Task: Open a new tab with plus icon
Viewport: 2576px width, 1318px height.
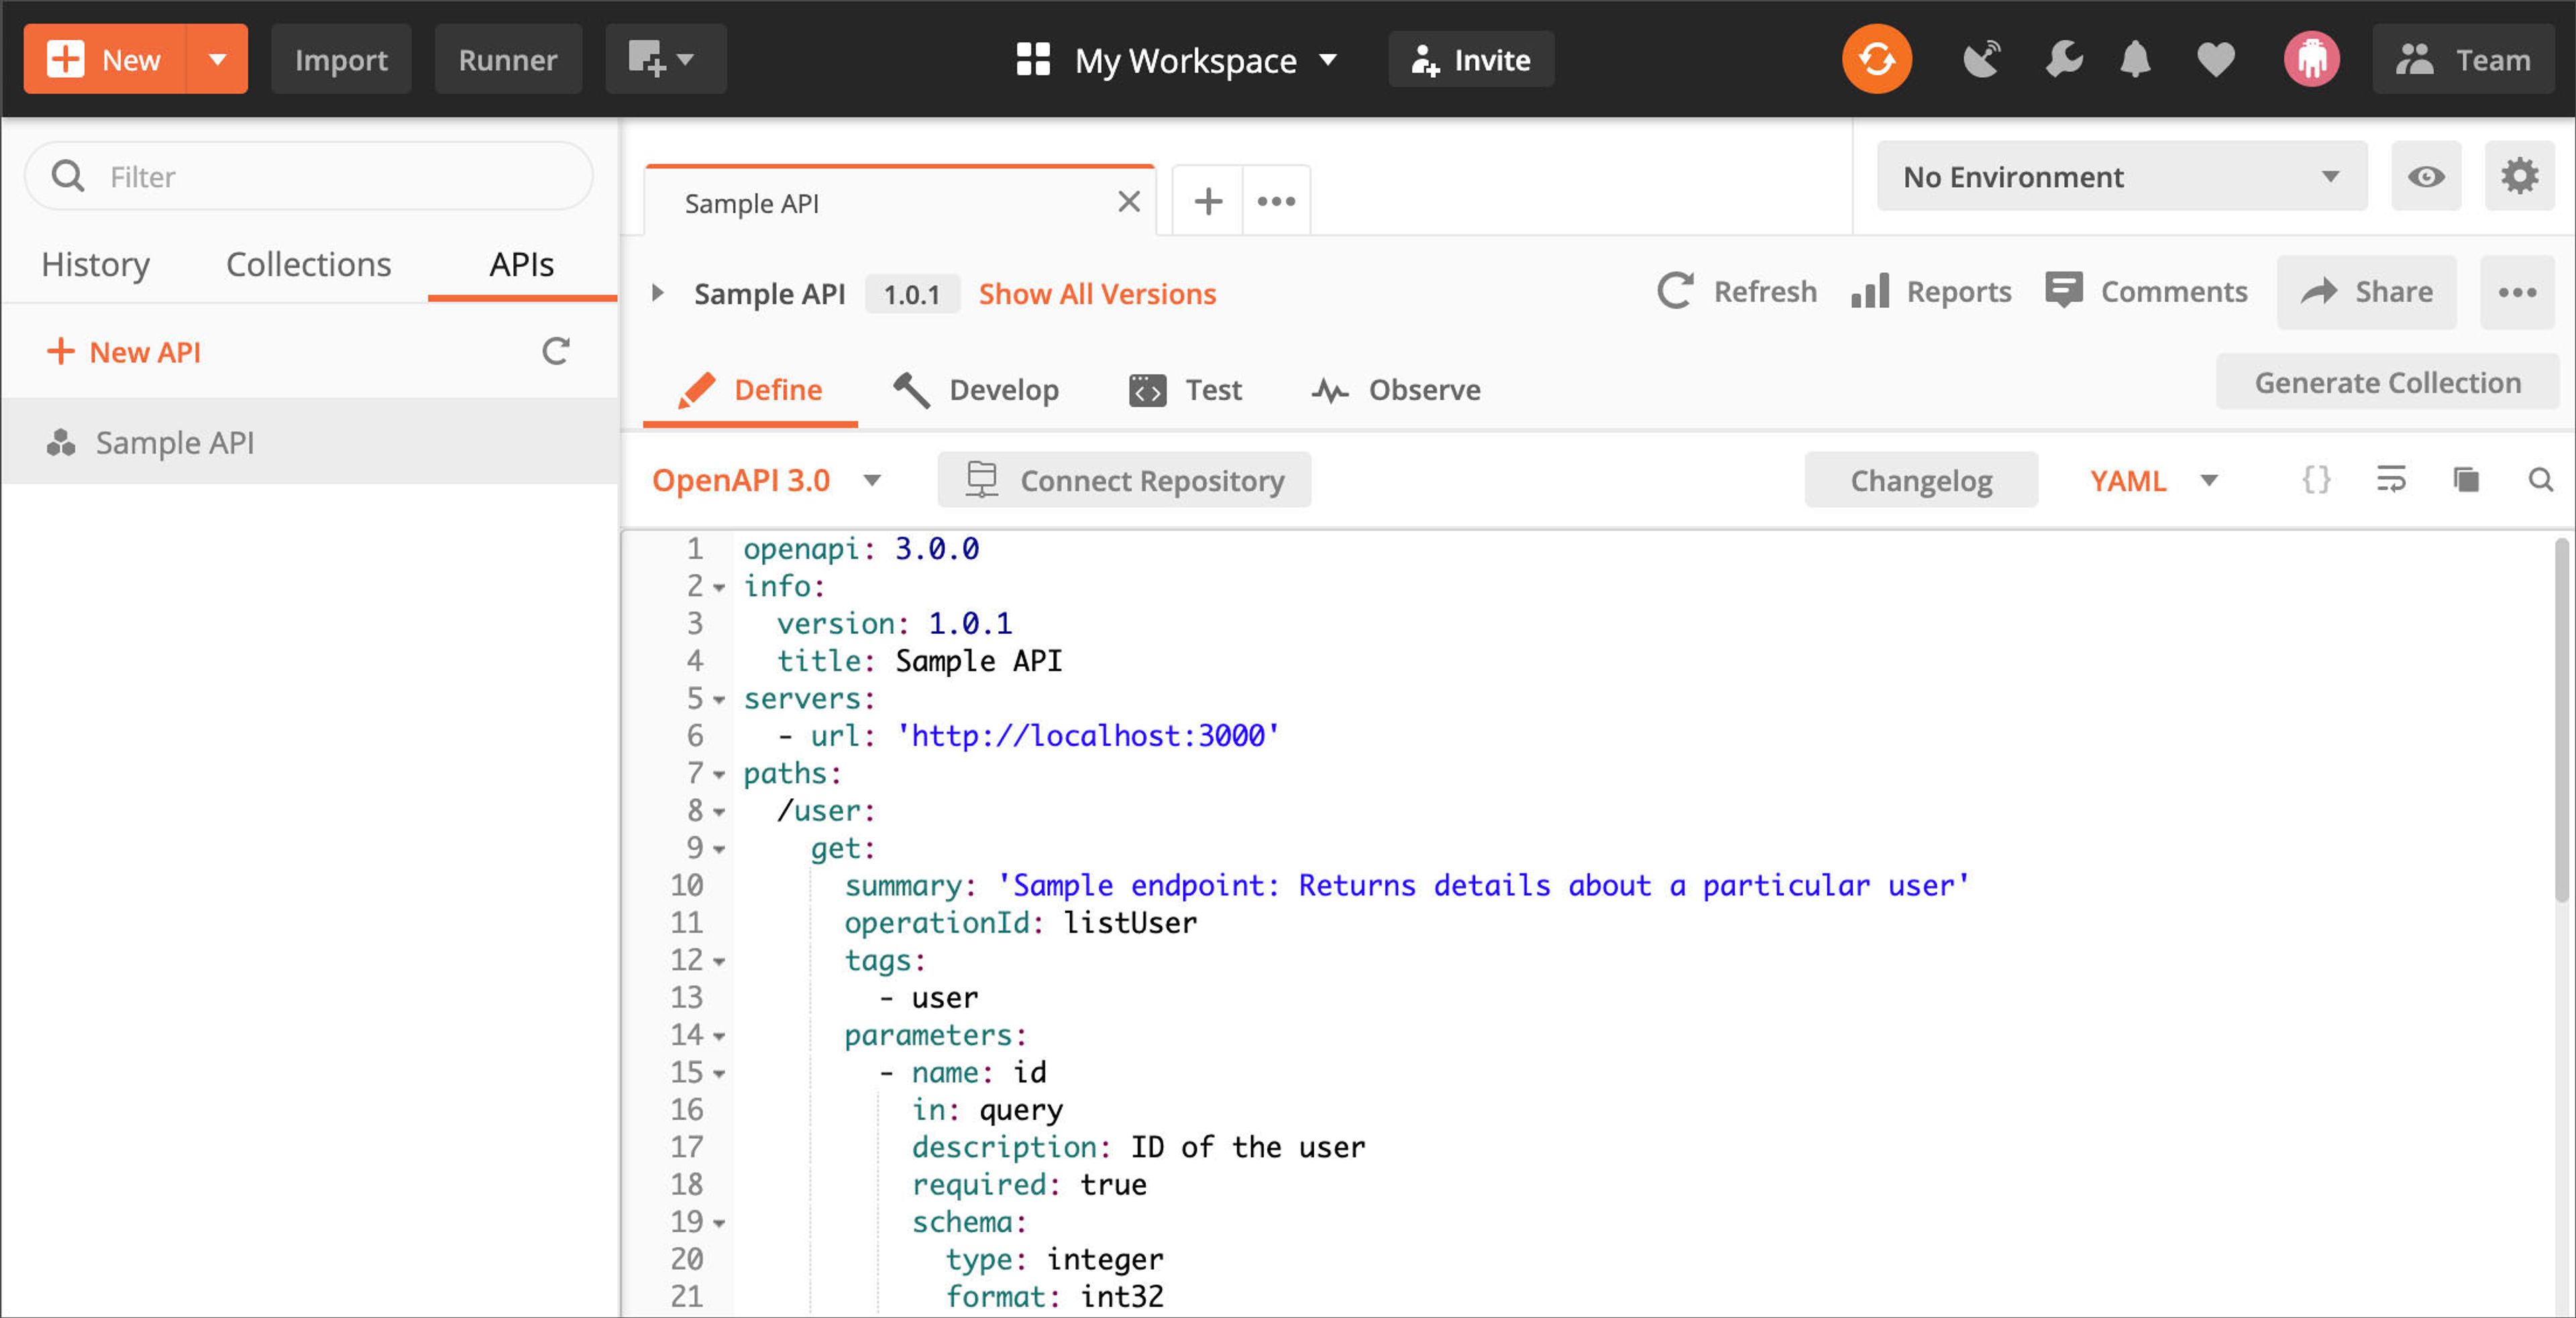Action: (x=1208, y=201)
